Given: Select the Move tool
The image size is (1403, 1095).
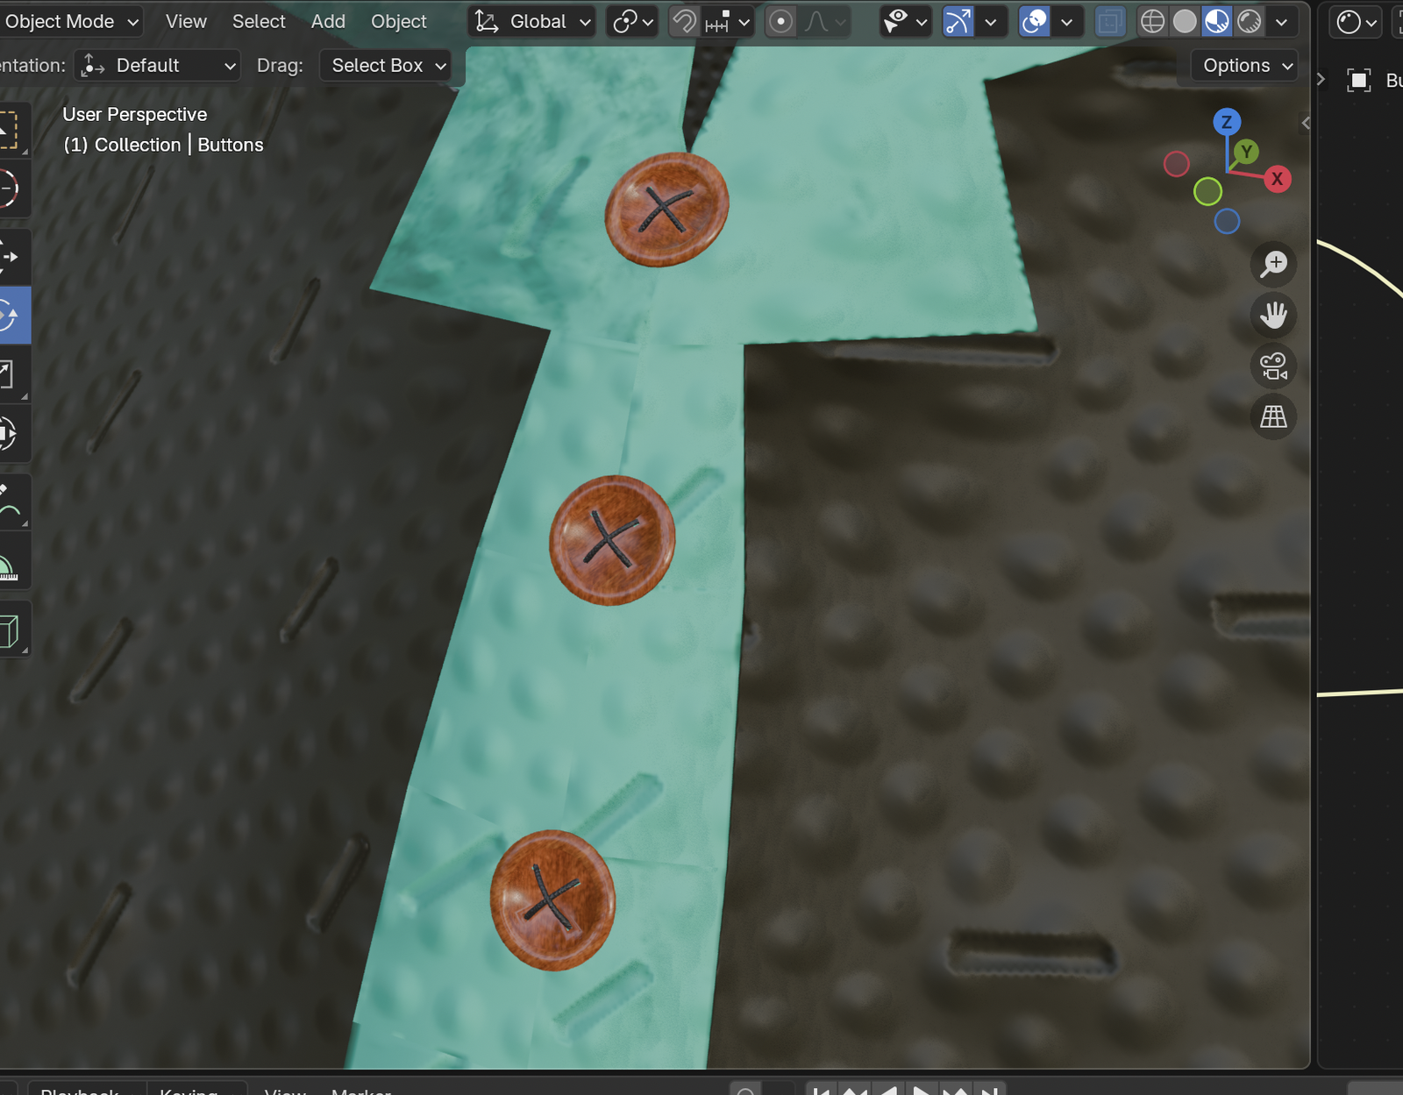Looking at the screenshot, I should pos(9,257).
